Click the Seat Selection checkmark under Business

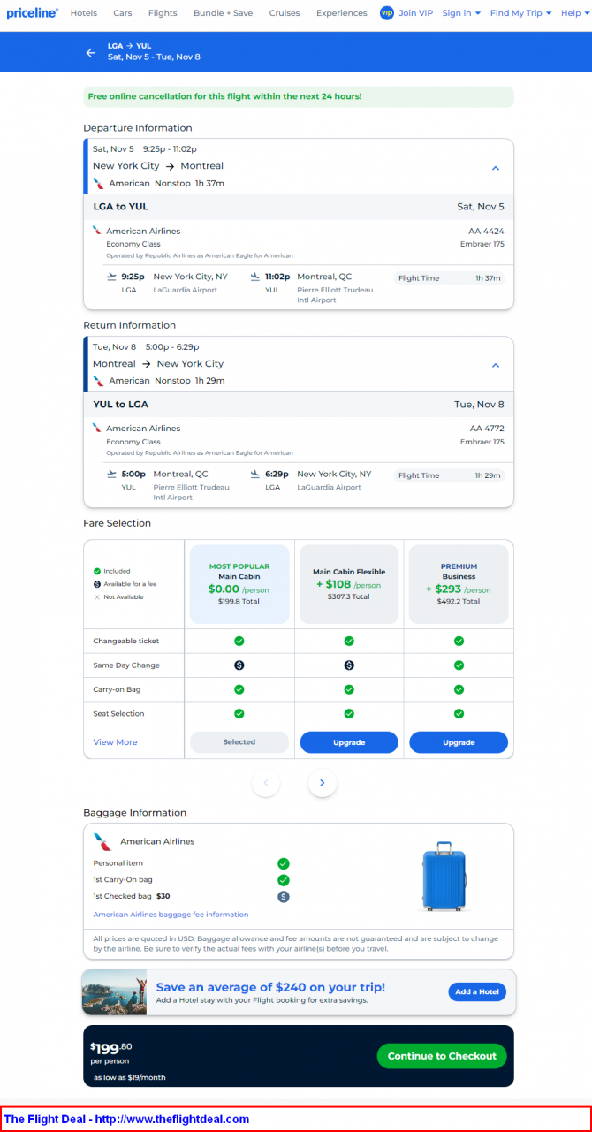(459, 713)
